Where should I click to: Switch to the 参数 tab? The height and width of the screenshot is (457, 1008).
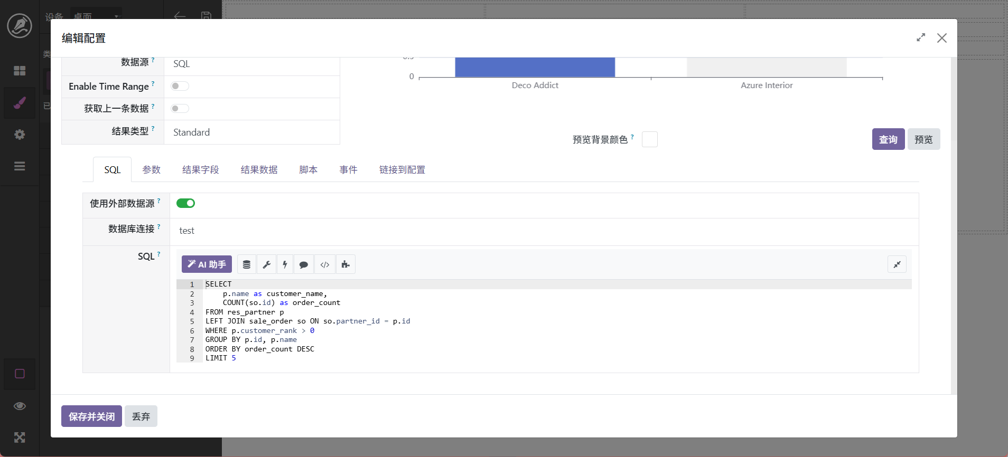point(151,169)
